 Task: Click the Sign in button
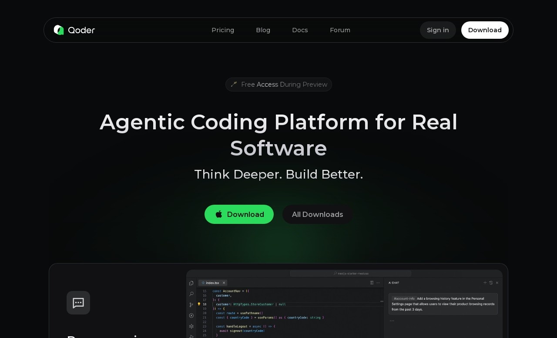(438, 30)
